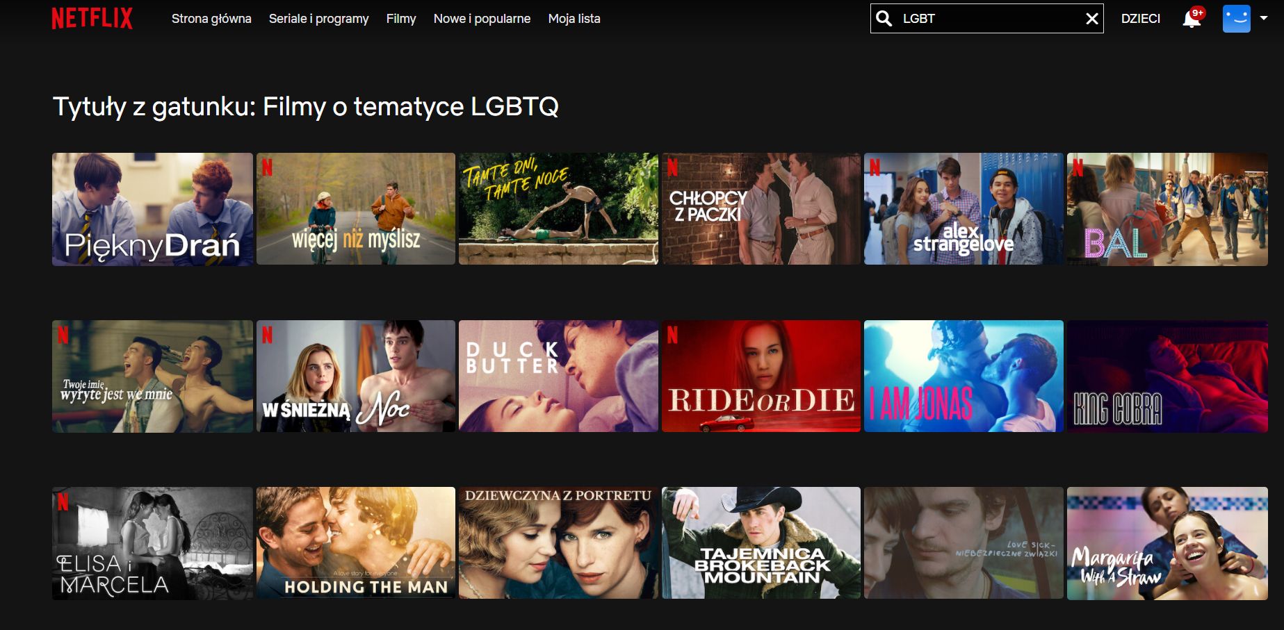Open Chłopcy z paczki
This screenshot has width=1284, height=630.
tap(761, 209)
